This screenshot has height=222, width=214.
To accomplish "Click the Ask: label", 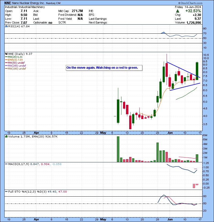I will point(36,11).
